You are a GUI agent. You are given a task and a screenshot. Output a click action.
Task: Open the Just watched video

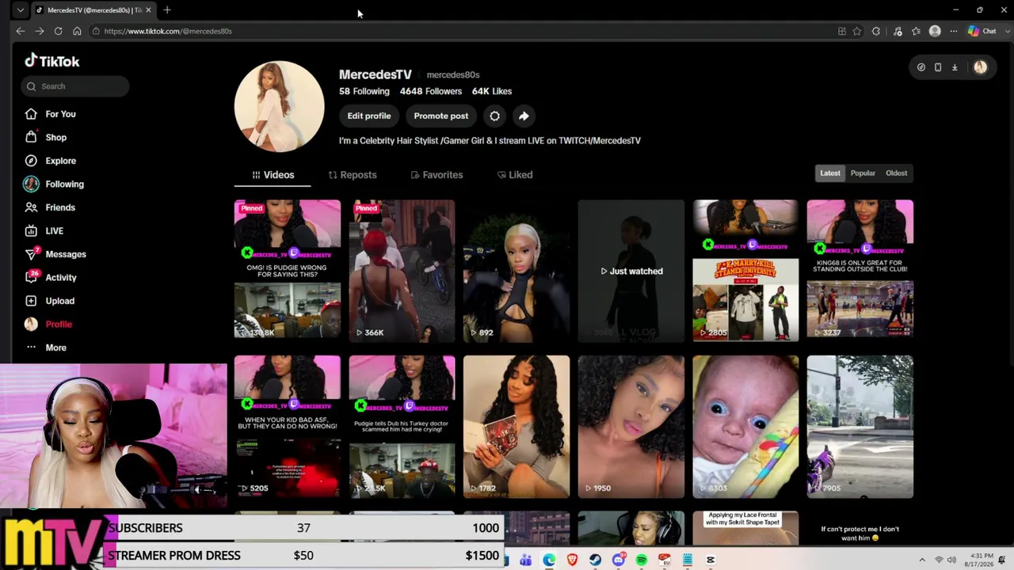(x=631, y=271)
